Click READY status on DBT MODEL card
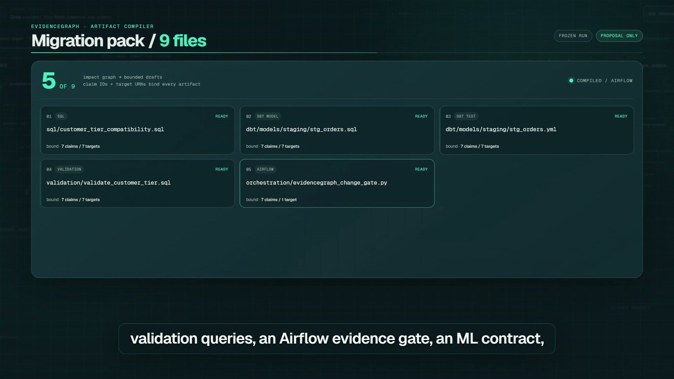 click(x=421, y=116)
